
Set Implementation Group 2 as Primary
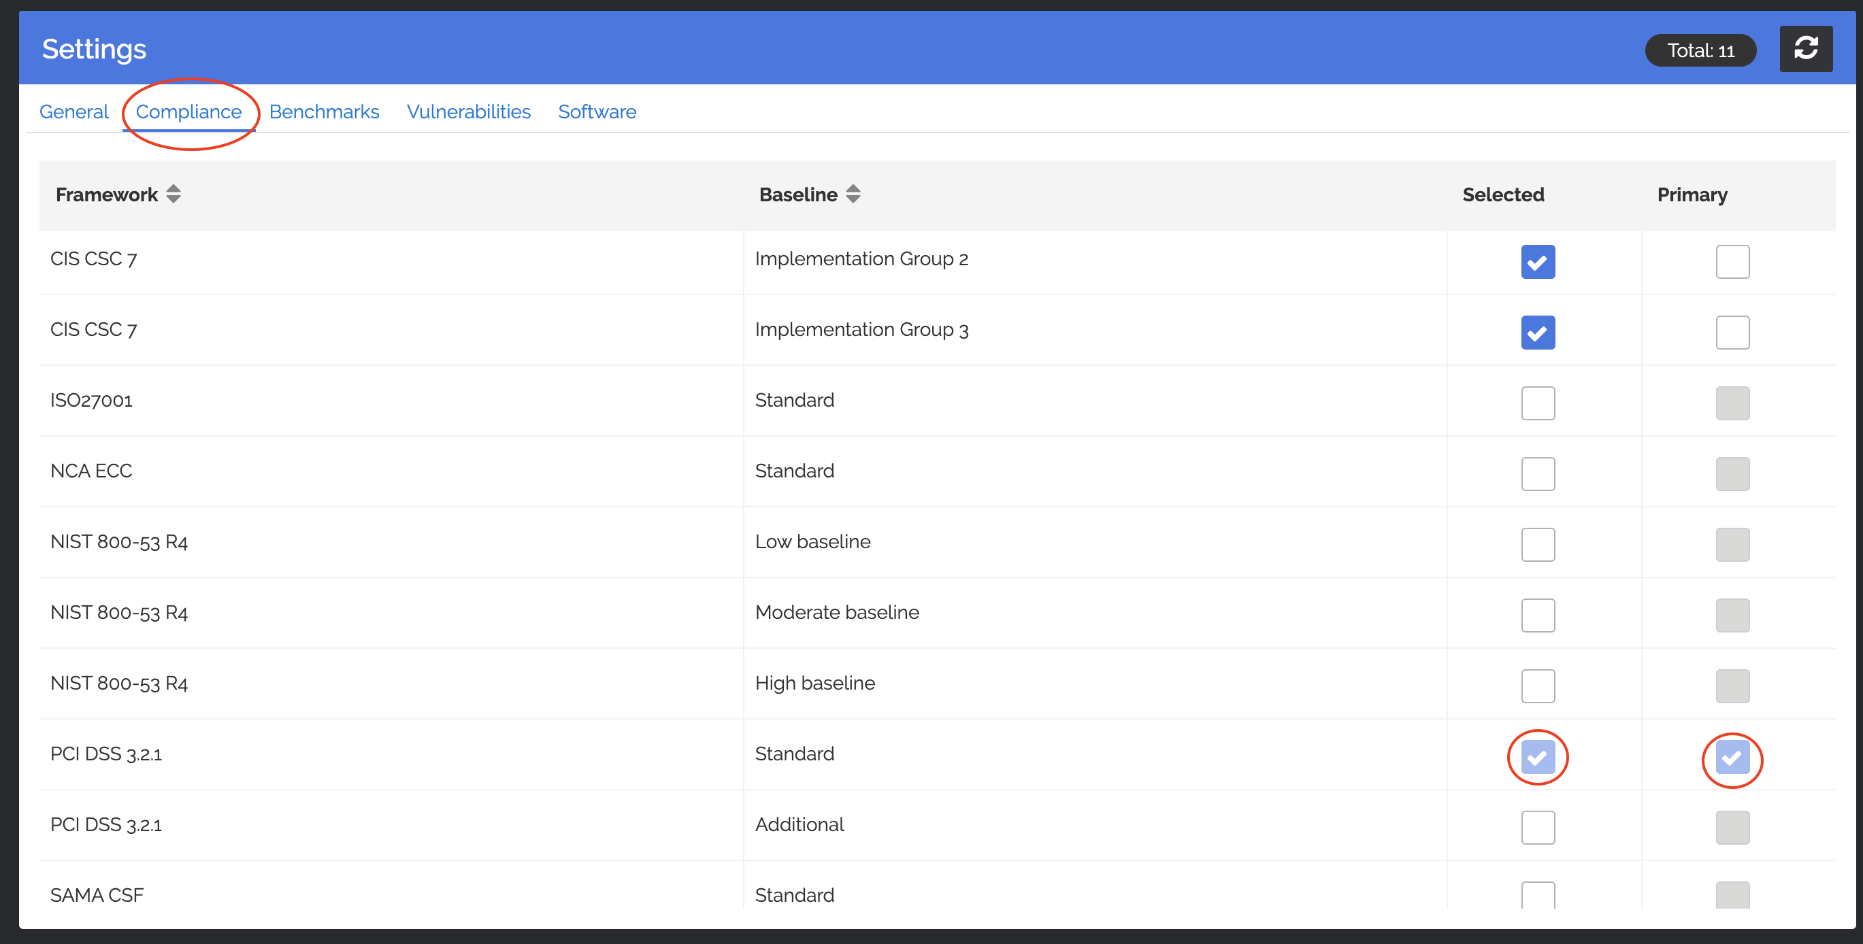[1732, 262]
